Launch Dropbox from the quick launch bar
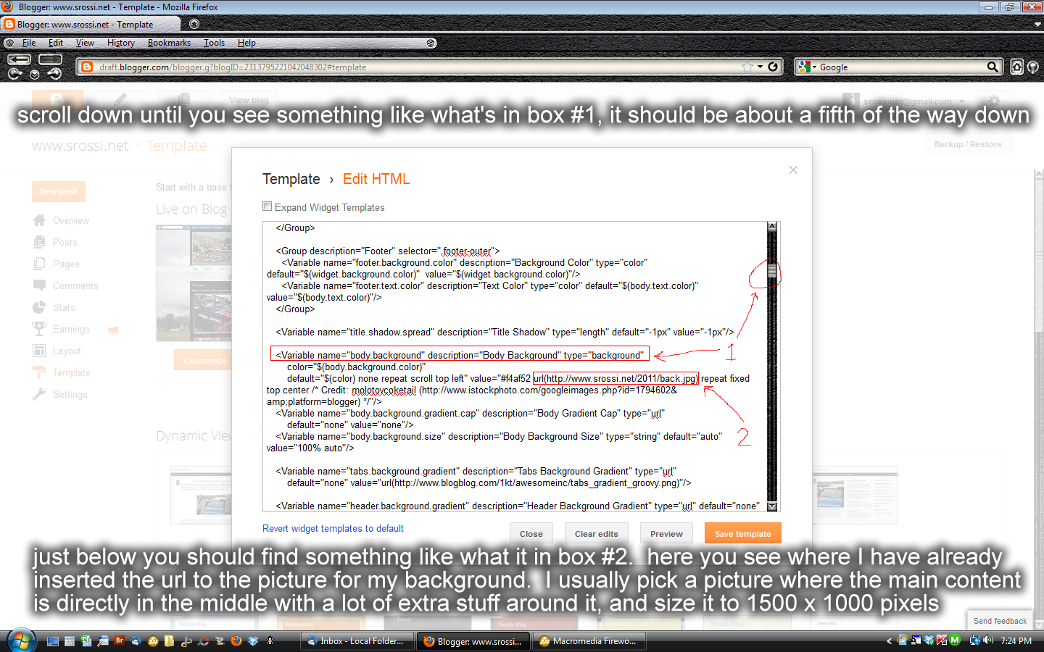1044x652 pixels. (253, 641)
